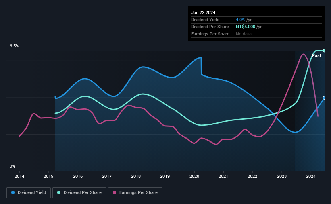Select the 2016 x-axis label
This screenshot has width=331, height=204.
pyautogui.click(x=78, y=176)
